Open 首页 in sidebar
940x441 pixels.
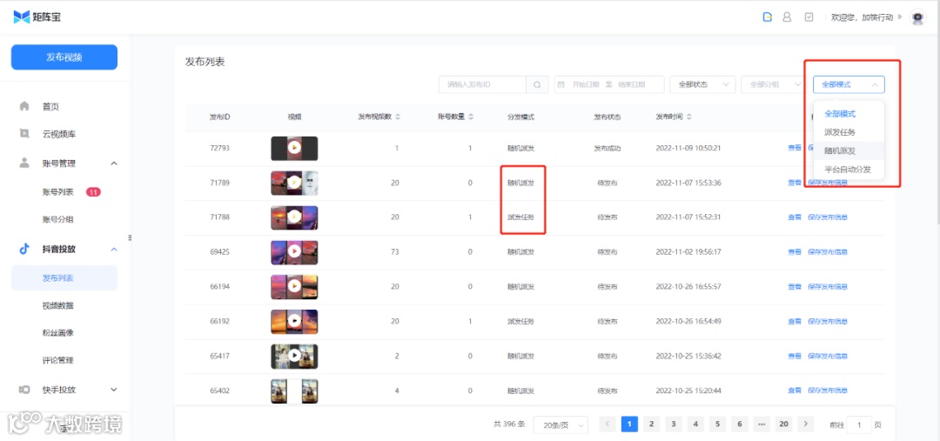tap(50, 107)
